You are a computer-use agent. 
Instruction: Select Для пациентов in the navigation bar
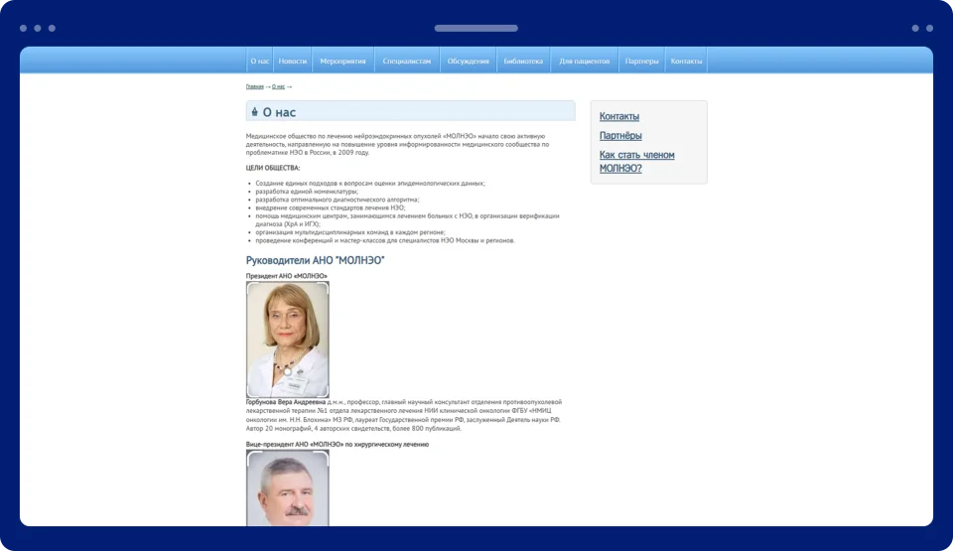click(x=584, y=61)
